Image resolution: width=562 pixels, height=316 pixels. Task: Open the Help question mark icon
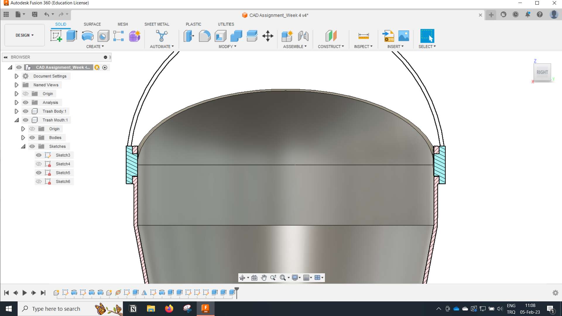coord(539,14)
